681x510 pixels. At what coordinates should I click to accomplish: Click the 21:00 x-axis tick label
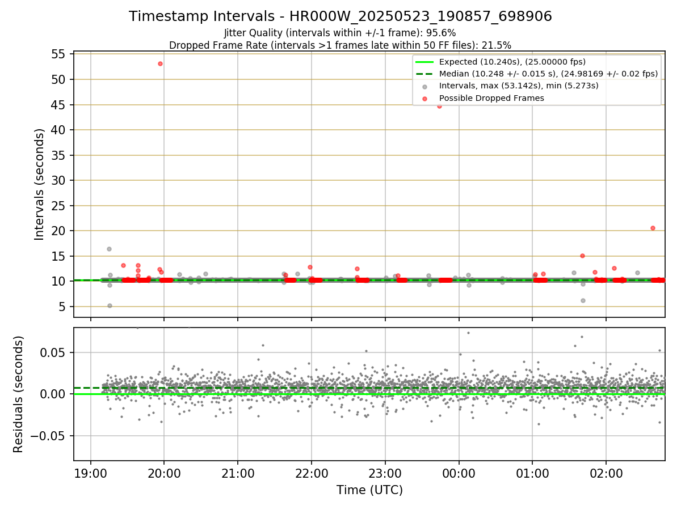tap(238, 473)
